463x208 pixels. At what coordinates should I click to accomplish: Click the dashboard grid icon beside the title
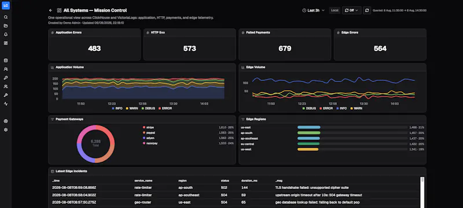click(59, 10)
